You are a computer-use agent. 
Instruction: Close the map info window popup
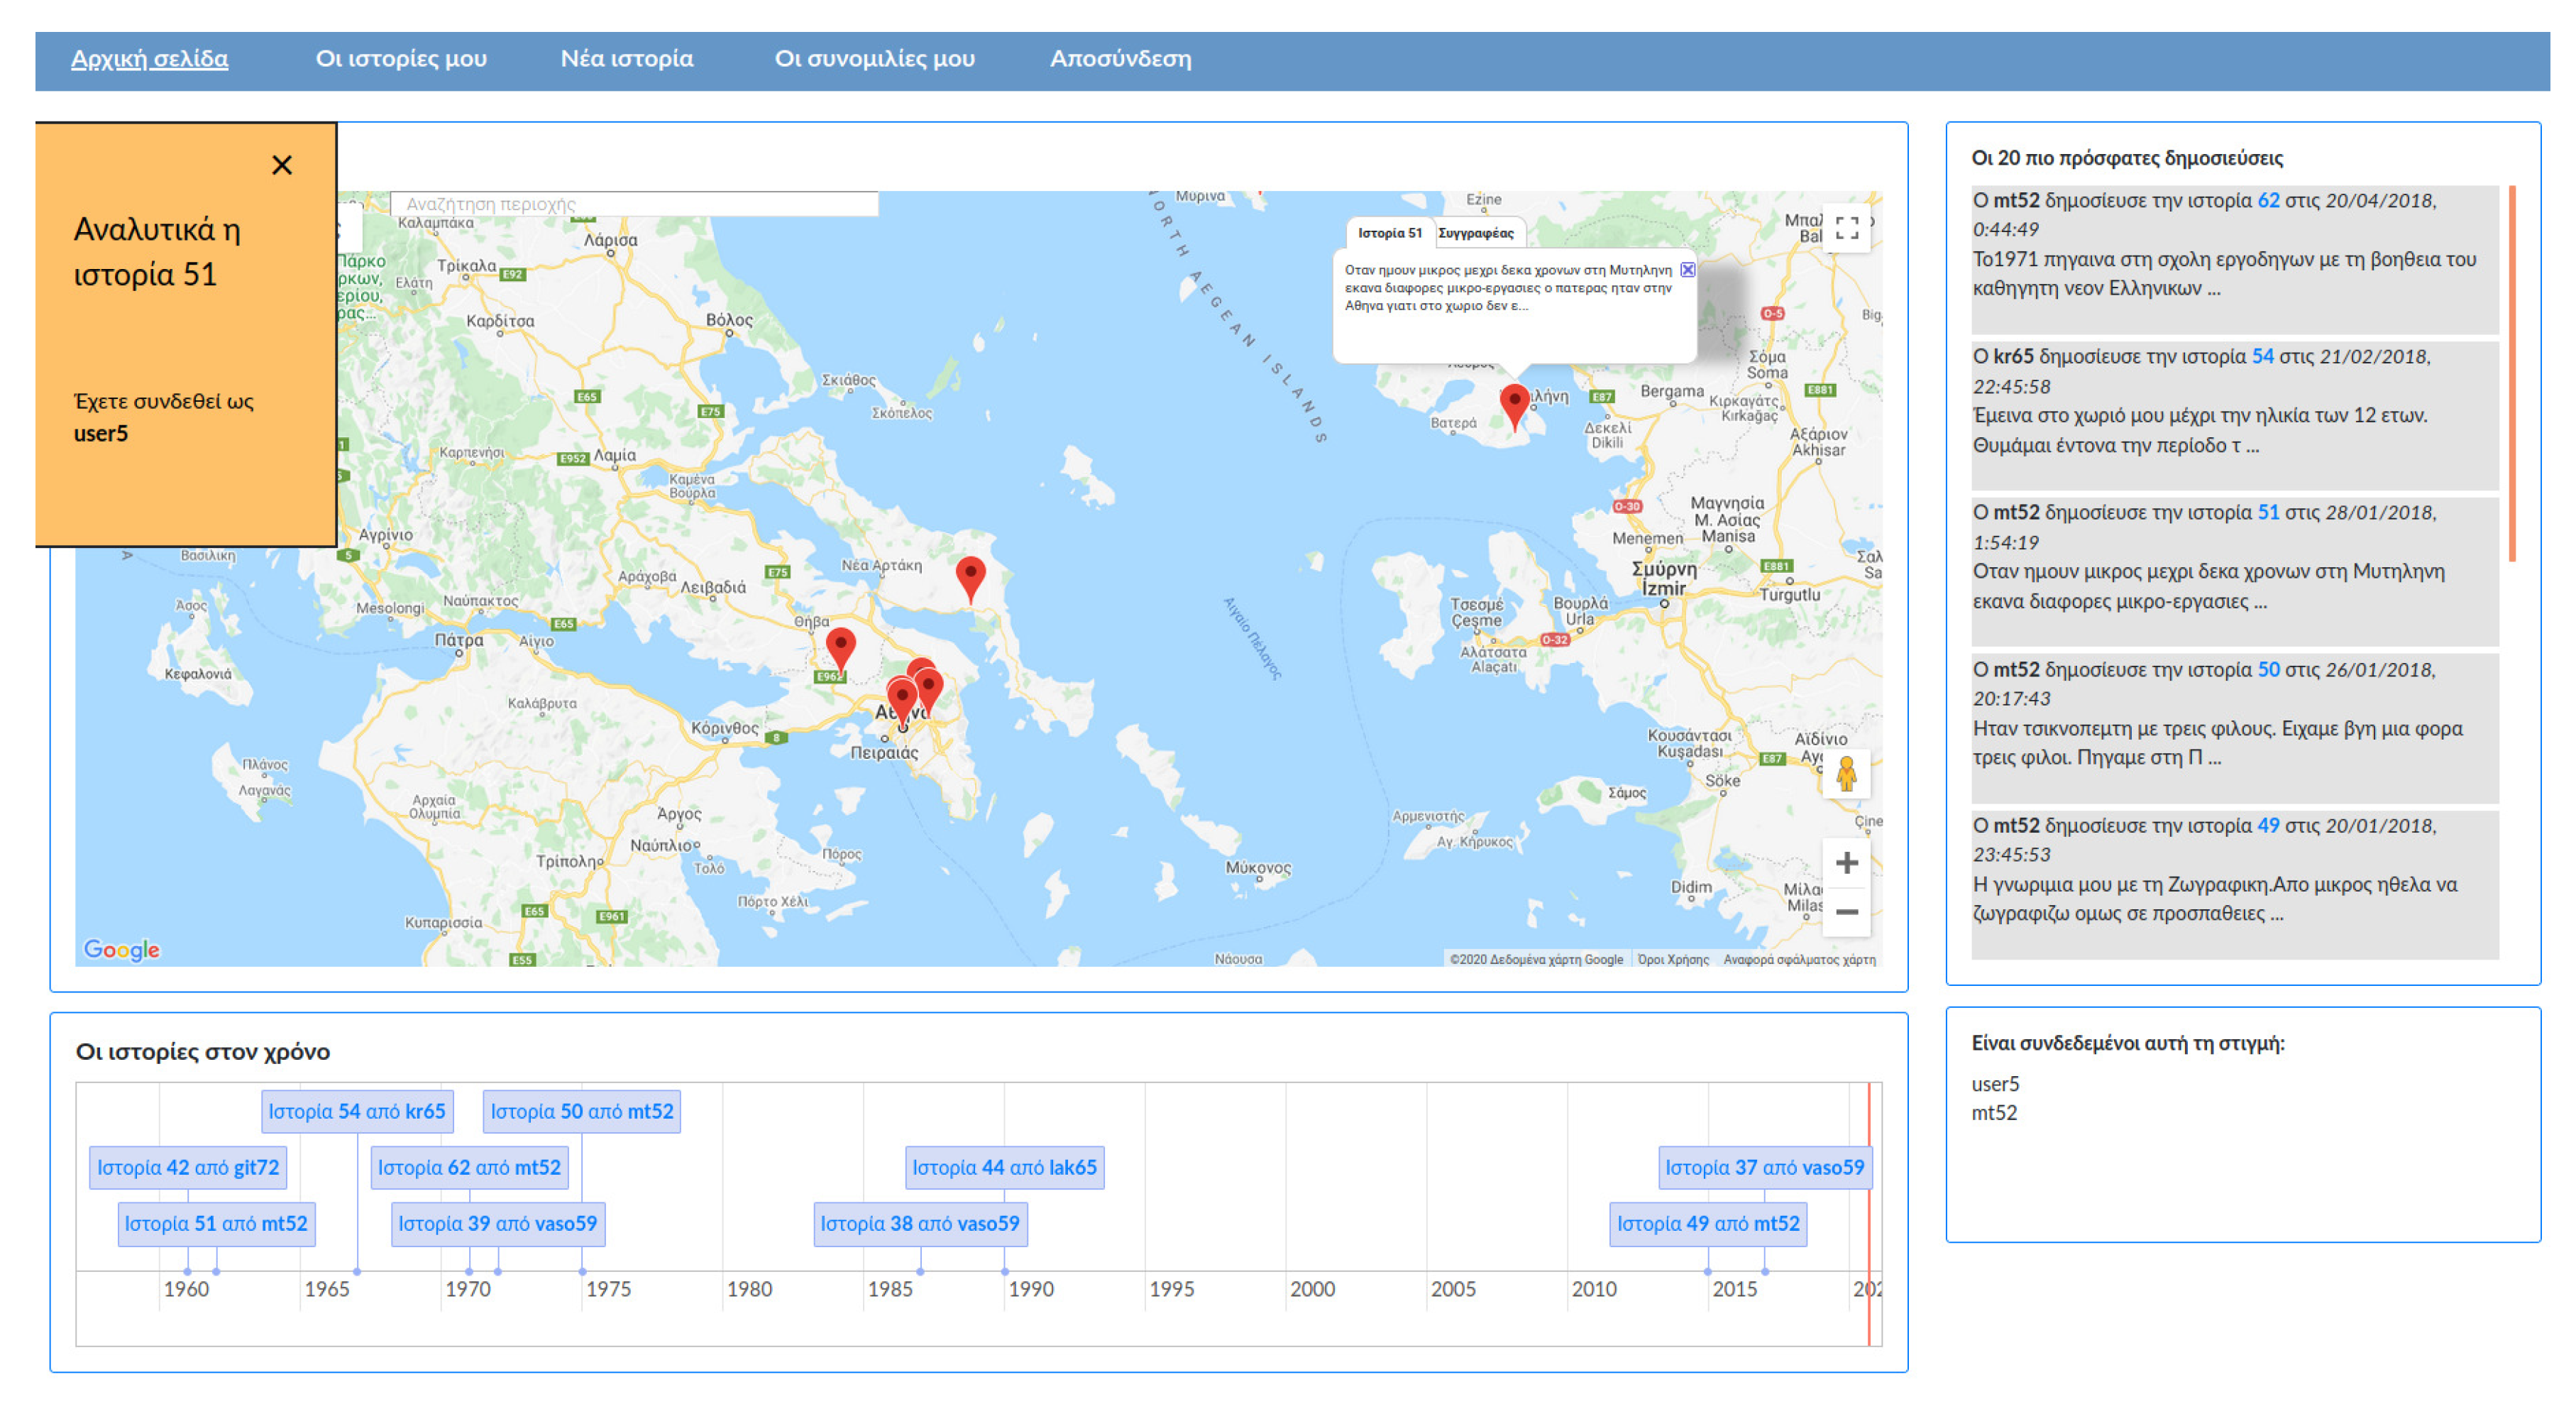(x=1687, y=270)
